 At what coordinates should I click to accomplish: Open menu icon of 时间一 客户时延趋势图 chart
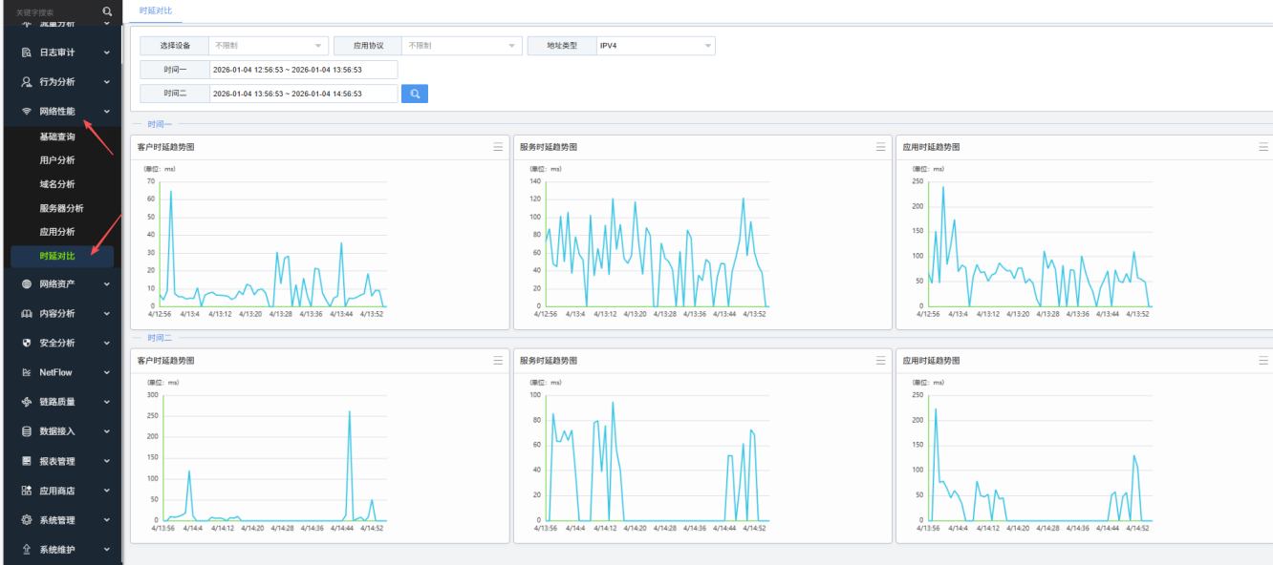497,147
